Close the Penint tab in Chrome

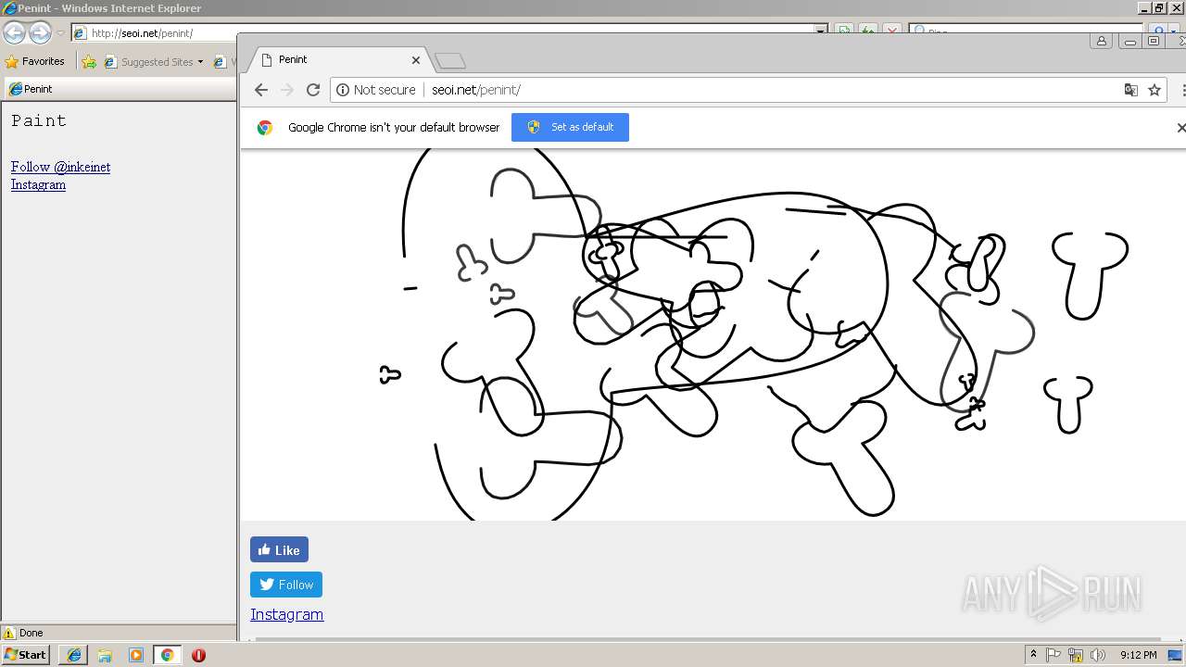(x=416, y=59)
